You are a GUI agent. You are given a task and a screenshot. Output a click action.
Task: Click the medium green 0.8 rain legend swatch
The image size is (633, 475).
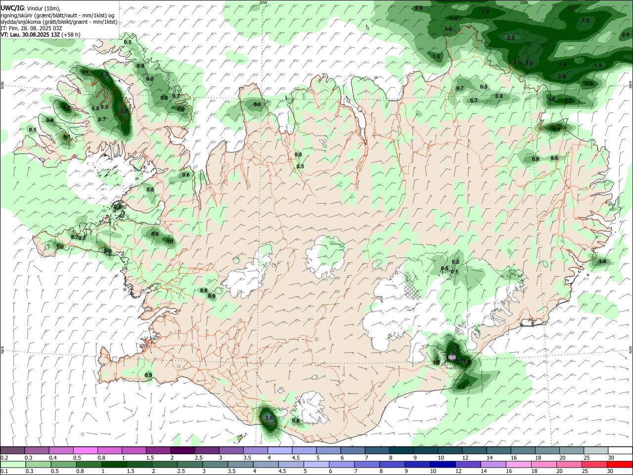(90, 464)
